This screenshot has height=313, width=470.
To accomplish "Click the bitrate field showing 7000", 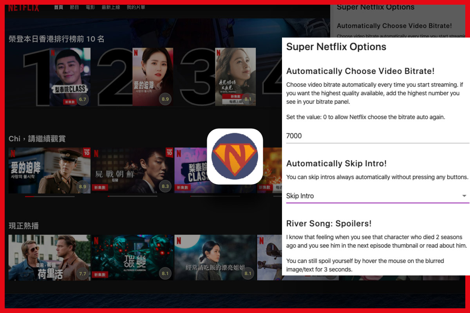I will [x=378, y=136].
